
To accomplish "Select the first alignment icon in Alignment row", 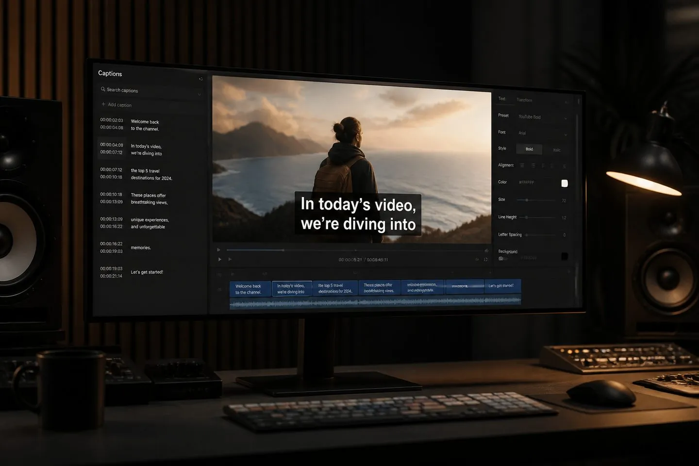I will click(x=522, y=166).
